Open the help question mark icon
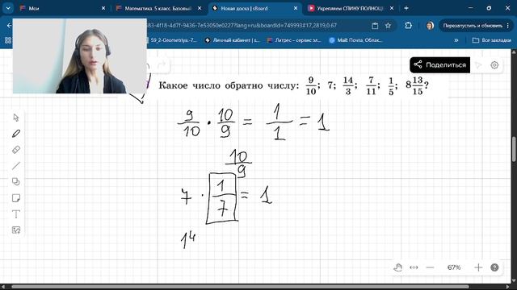Viewport: 517px width, 290px height. coord(494,267)
